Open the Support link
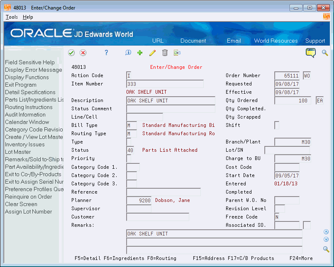The width and height of the screenshot is (334, 267). pos(315,41)
